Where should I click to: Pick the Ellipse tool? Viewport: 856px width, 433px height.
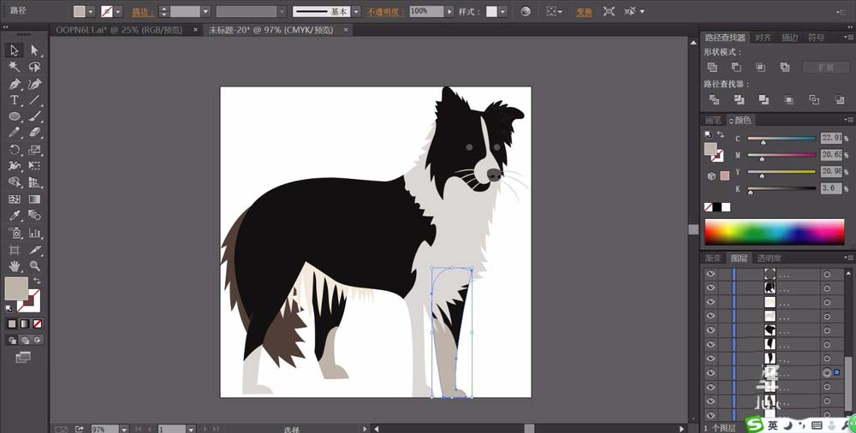point(15,116)
